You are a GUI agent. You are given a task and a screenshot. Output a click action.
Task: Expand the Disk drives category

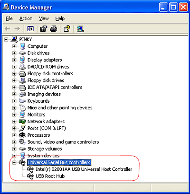(14, 53)
